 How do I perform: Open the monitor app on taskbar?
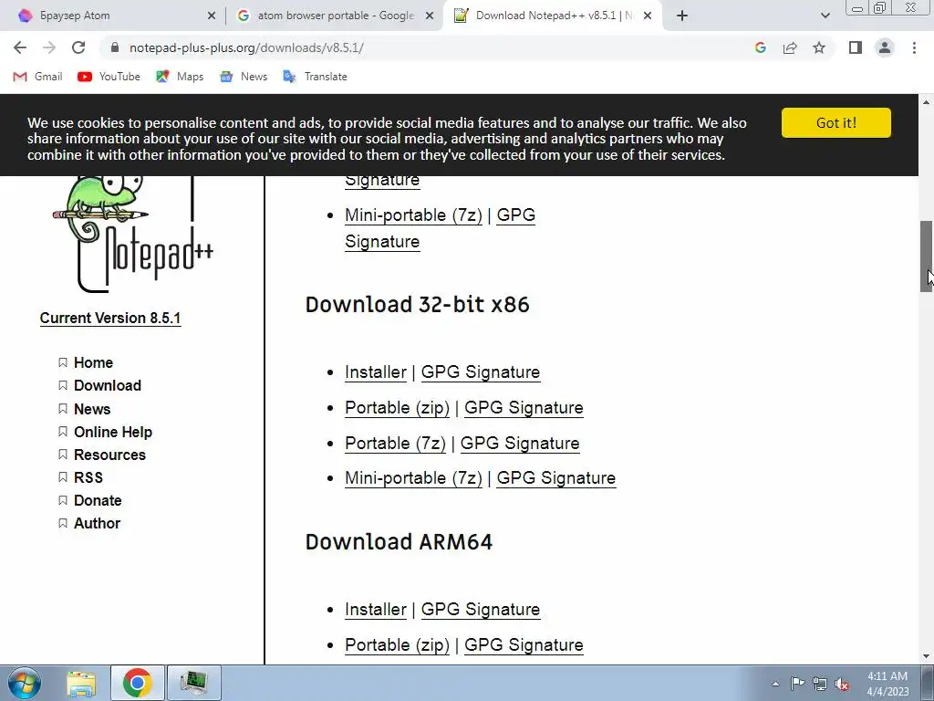[193, 683]
